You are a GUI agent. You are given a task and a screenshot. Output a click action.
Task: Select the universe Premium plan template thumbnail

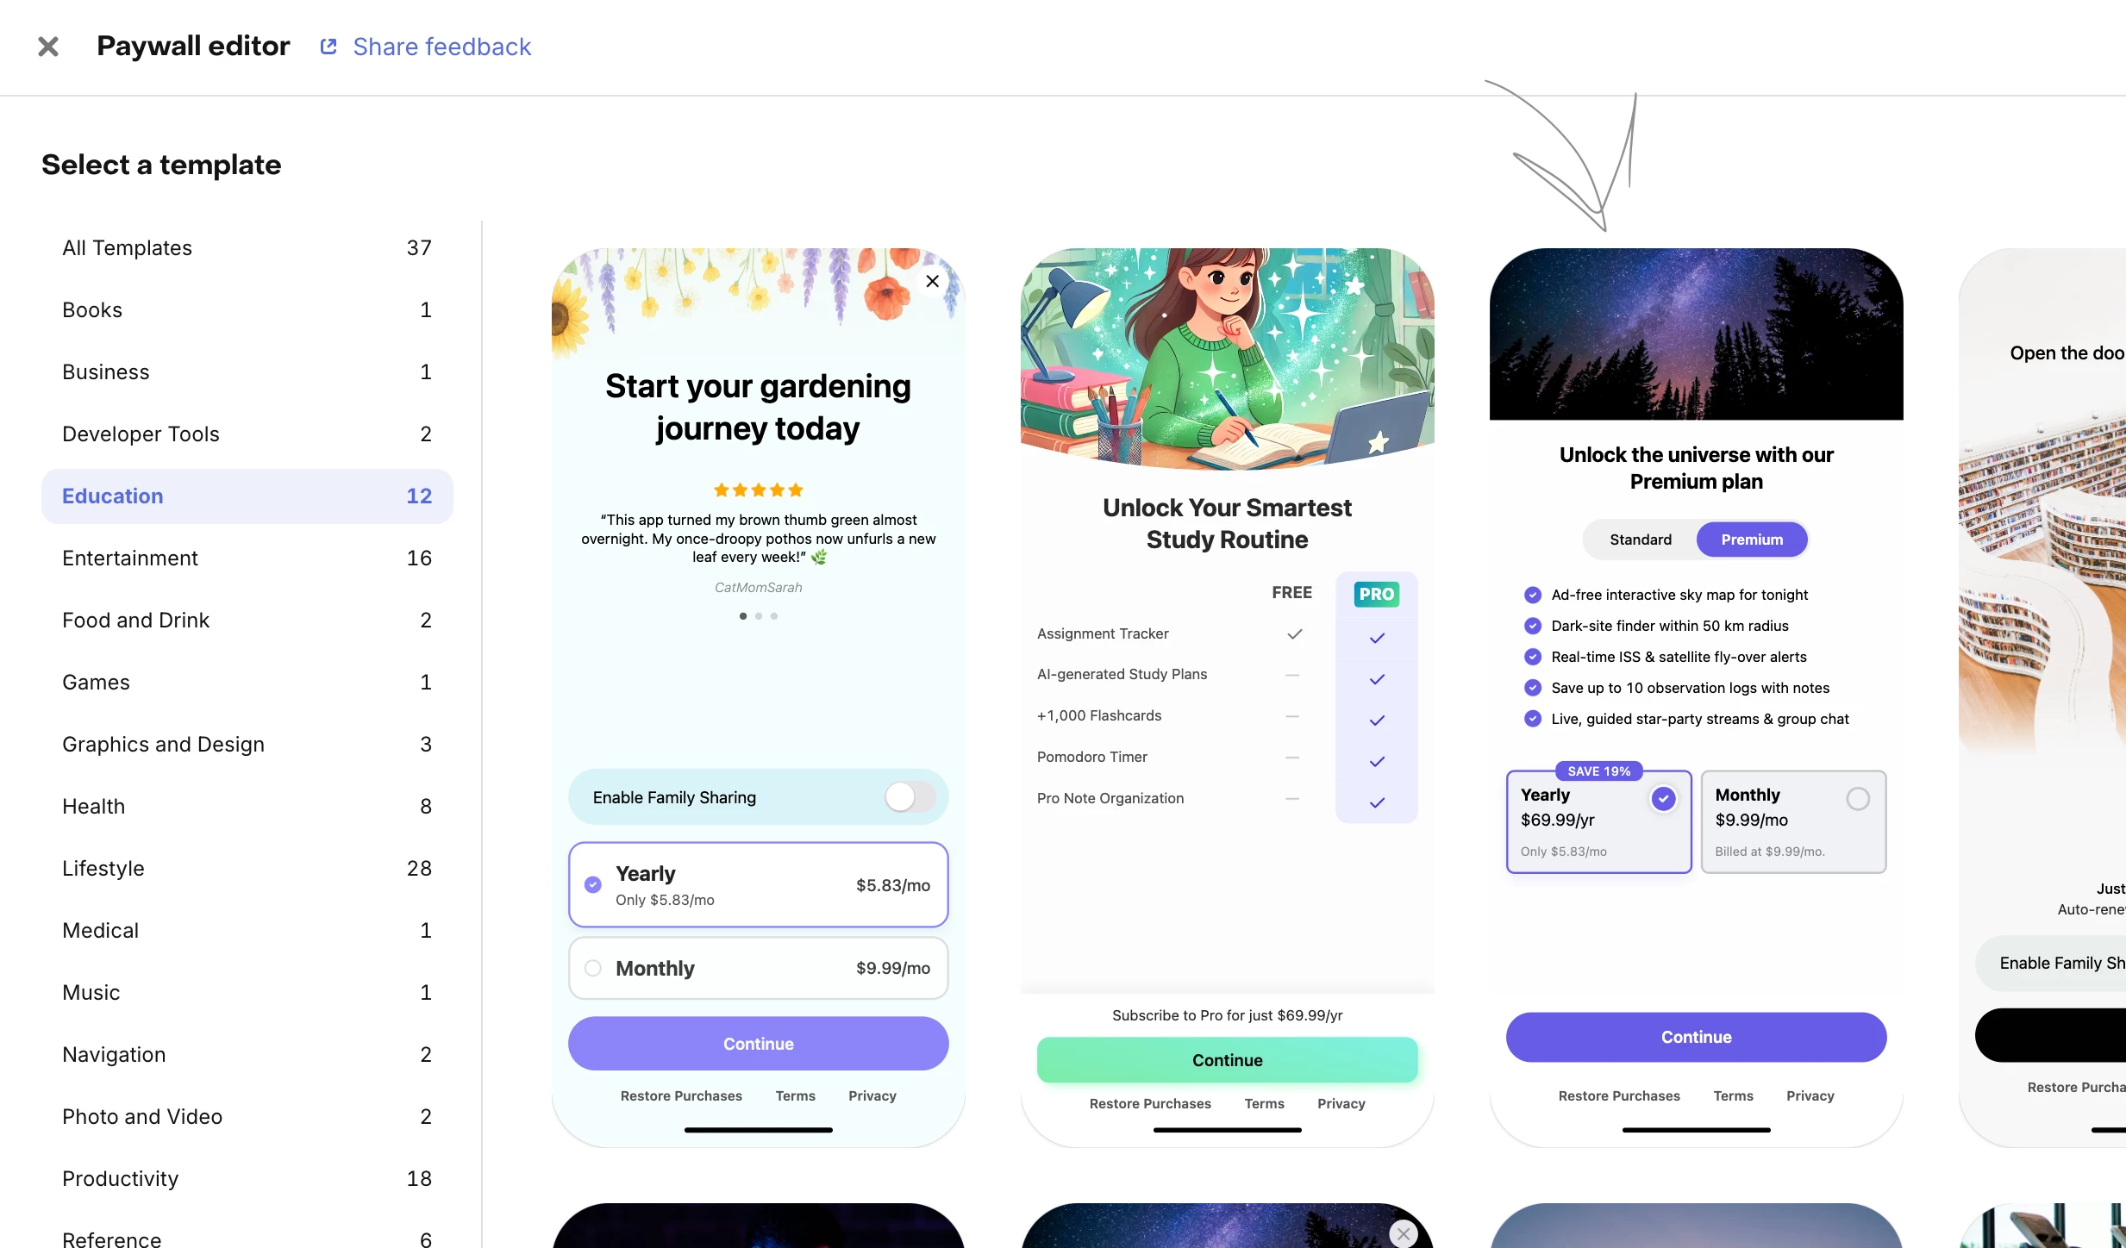tap(1696, 697)
